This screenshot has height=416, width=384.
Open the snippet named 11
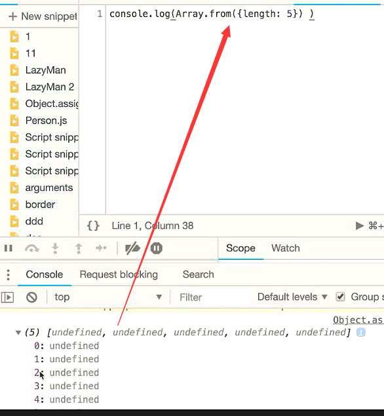(31, 53)
